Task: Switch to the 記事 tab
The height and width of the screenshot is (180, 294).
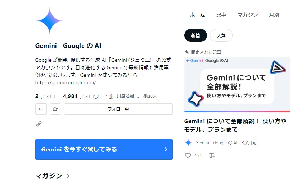Action: [221, 15]
